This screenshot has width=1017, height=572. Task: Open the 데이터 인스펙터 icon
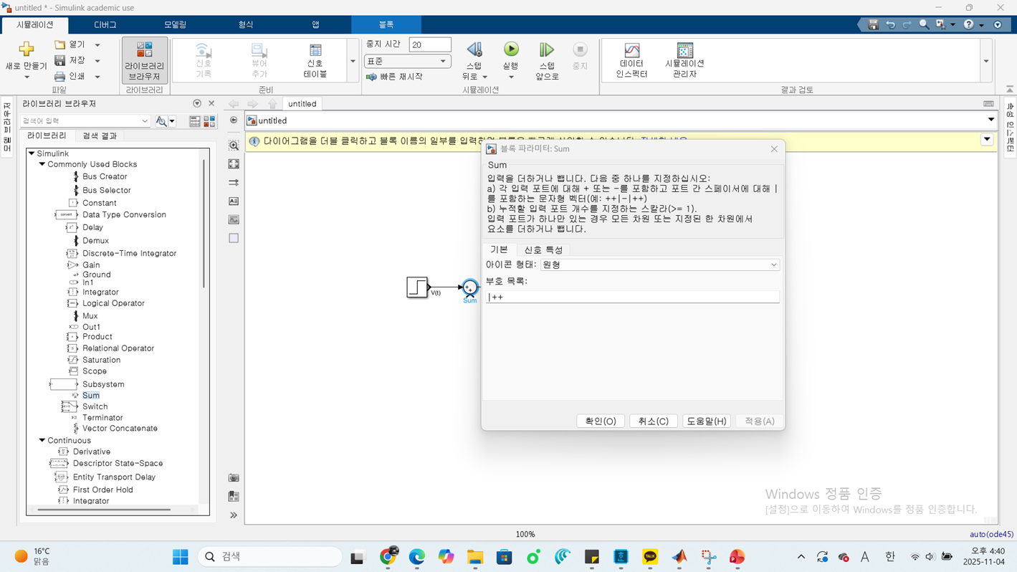[631, 51]
